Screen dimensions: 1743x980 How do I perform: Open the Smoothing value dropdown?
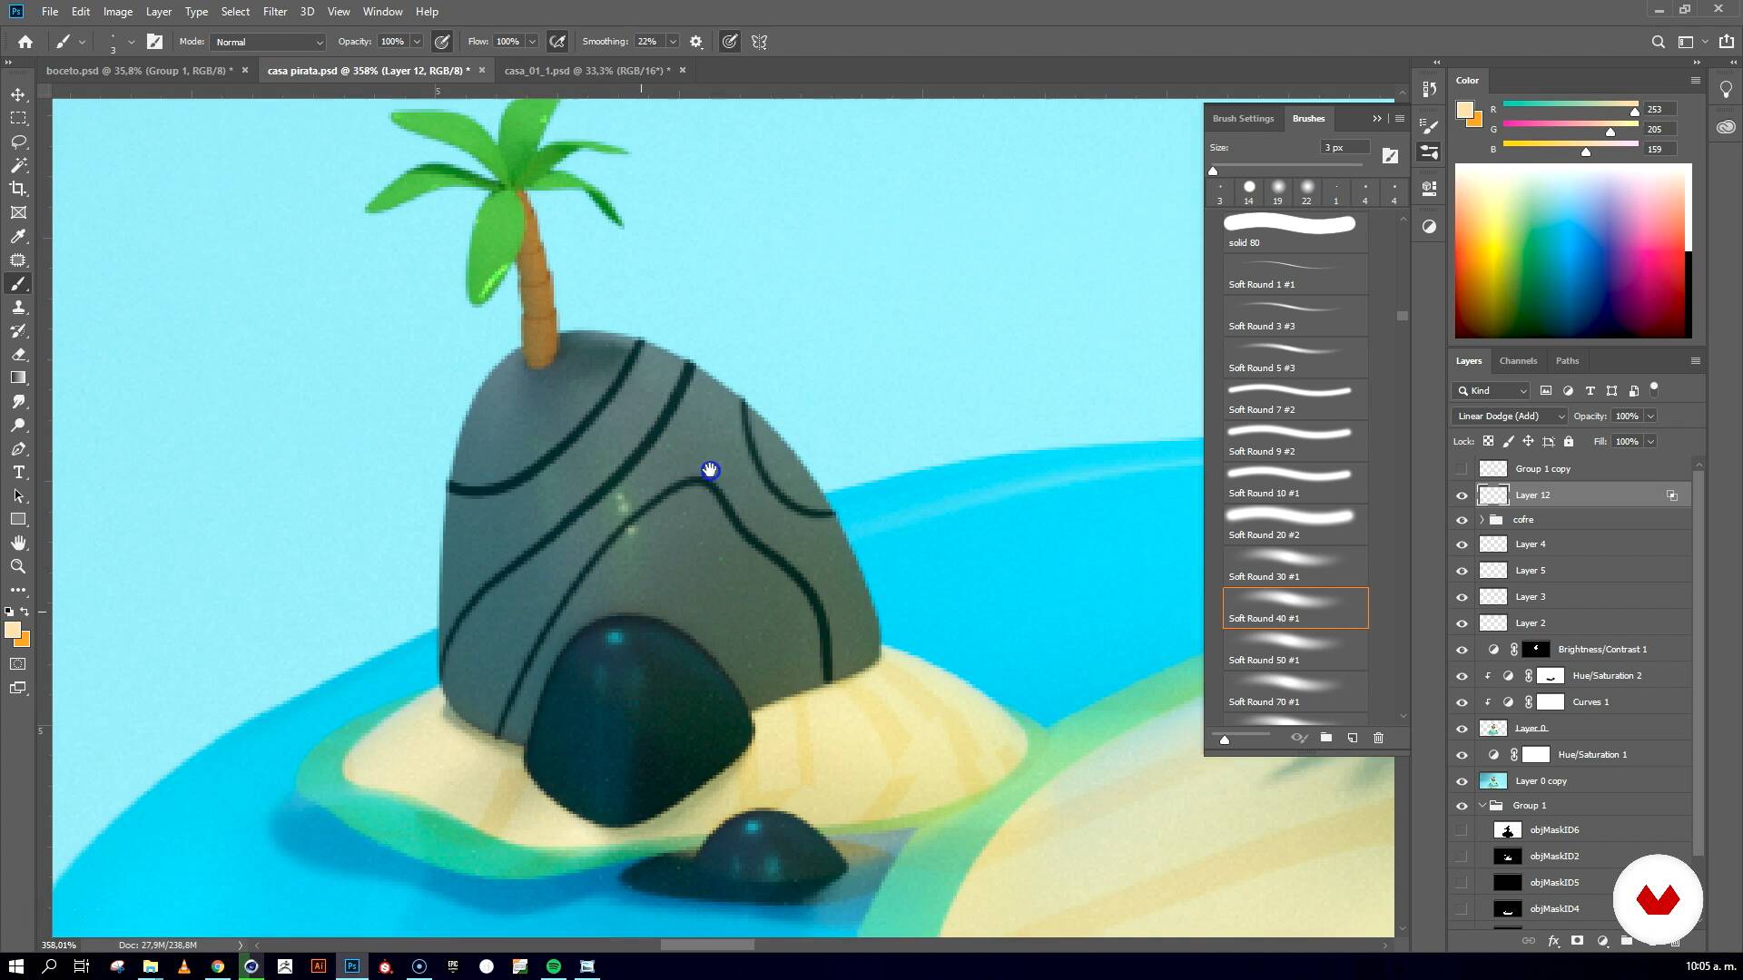pos(673,42)
